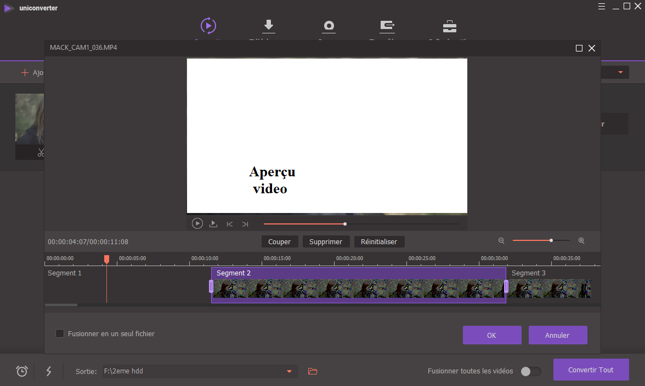Play the video preview

coord(197,223)
